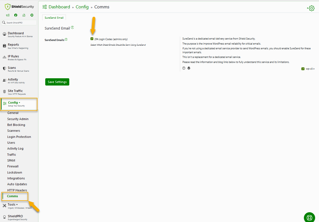The height and width of the screenshot is (222, 319).
Task: Open the Reports section
Action: (19, 46)
